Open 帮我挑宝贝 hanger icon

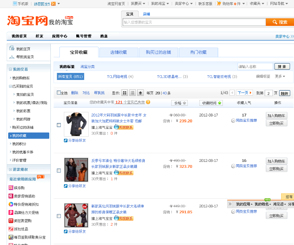coord(12,57)
